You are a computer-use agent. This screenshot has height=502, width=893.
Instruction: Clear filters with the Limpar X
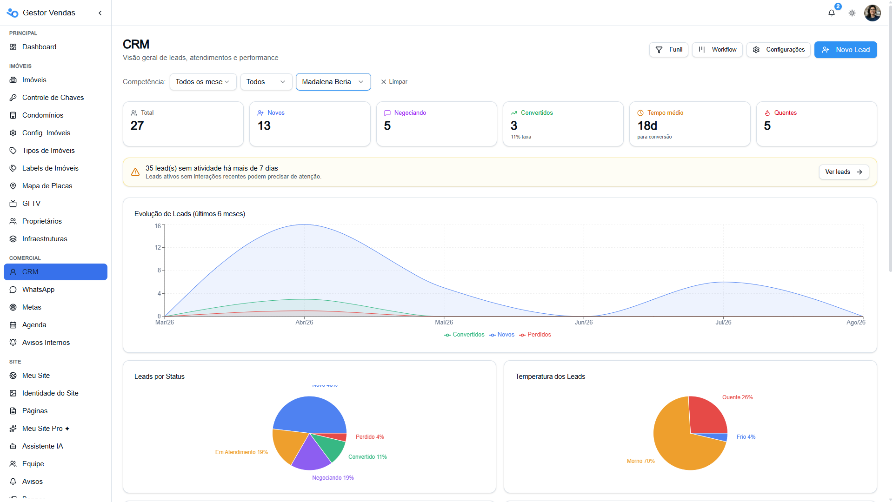click(x=394, y=82)
